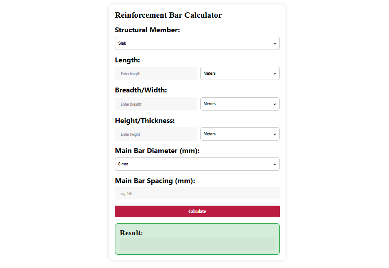Click the Reinforcement Bar Calculator title
The image size is (389, 268).
168,15
